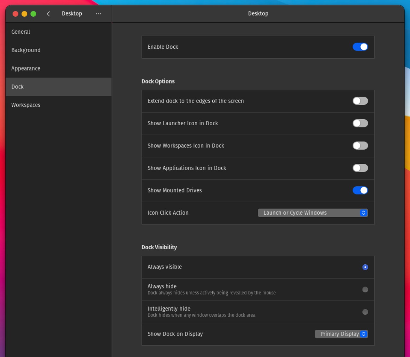Select Intelligently hide radio button
Image resolution: width=410 pixels, height=357 pixels.
click(365, 312)
